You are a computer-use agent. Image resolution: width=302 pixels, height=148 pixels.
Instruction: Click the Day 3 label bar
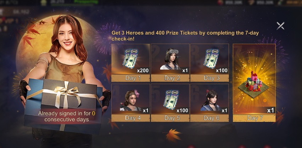[209, 78]
